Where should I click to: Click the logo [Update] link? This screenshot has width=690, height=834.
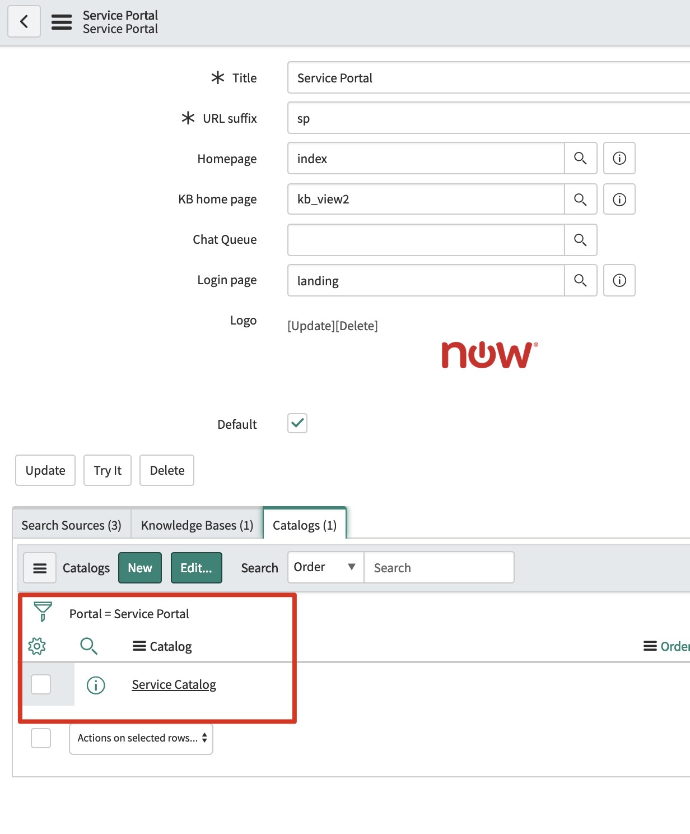(311, 326)
